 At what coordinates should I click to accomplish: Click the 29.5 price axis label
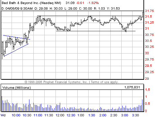coord(148,66)
